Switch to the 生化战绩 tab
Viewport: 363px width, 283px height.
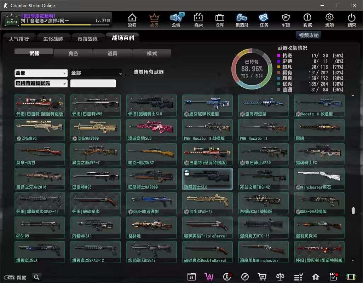[53, 39]
